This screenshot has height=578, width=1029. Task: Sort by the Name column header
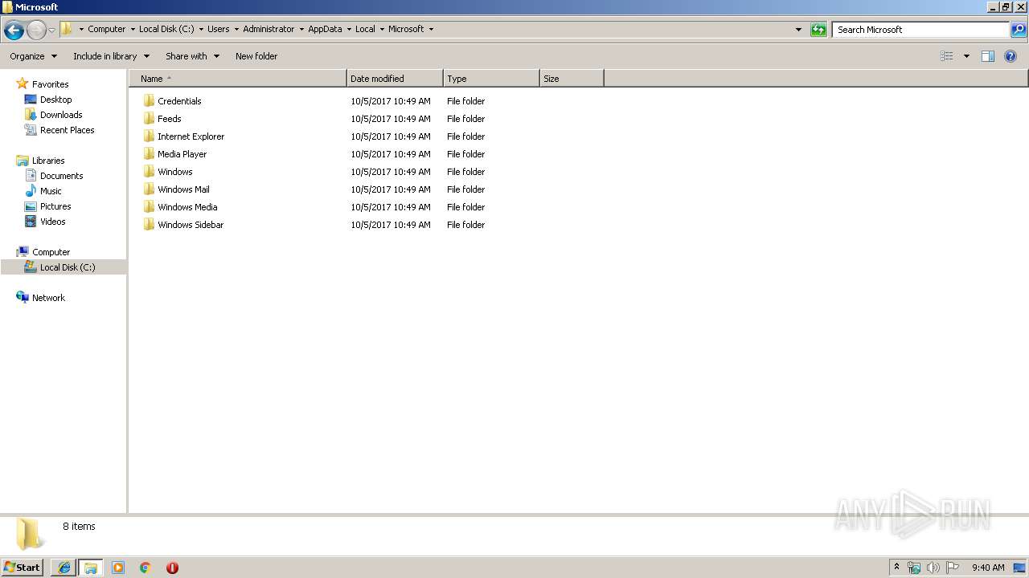tap(238, 79)
